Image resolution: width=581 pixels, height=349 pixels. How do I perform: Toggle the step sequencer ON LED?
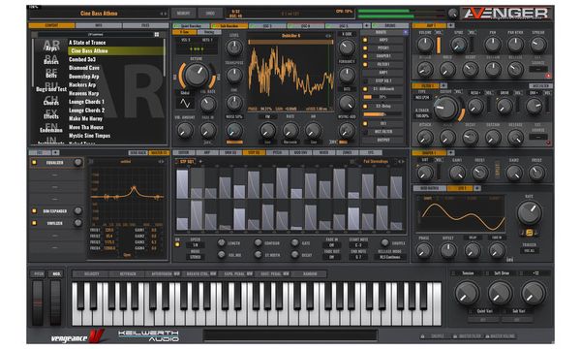177,244
